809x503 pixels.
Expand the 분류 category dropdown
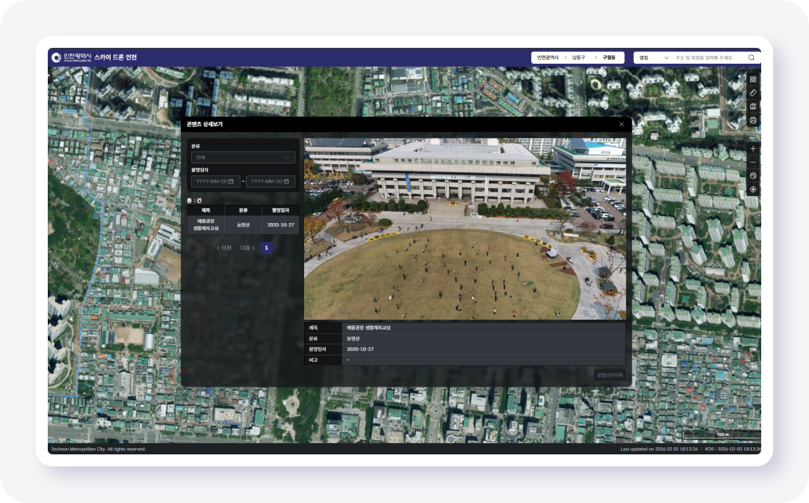tap(242, 158)
